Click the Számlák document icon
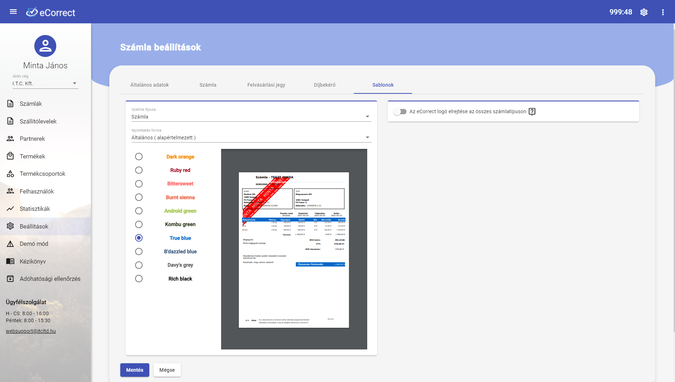Screen dimensions: 675x382 point(10,104)
